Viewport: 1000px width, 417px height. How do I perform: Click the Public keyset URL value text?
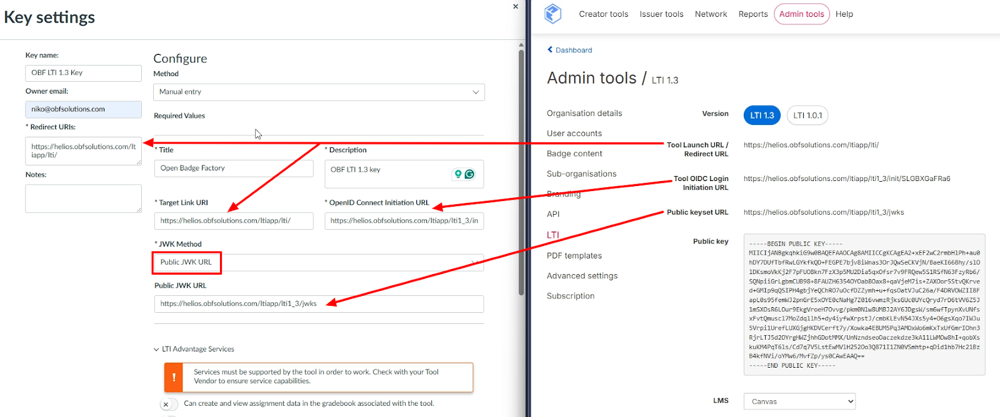tap(824, 212)
